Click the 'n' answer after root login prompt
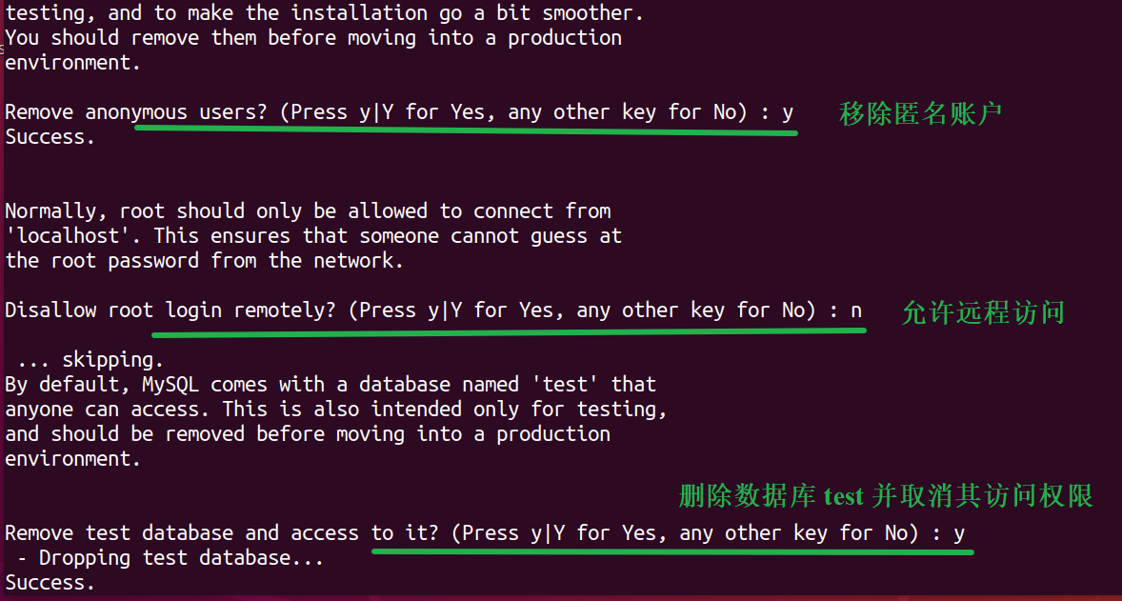 [856, 312]
